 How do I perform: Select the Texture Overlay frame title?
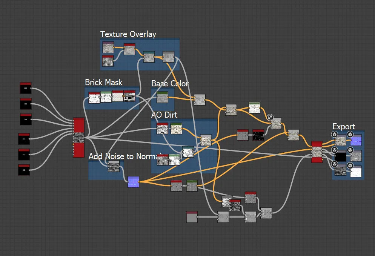tap(128, 34)
